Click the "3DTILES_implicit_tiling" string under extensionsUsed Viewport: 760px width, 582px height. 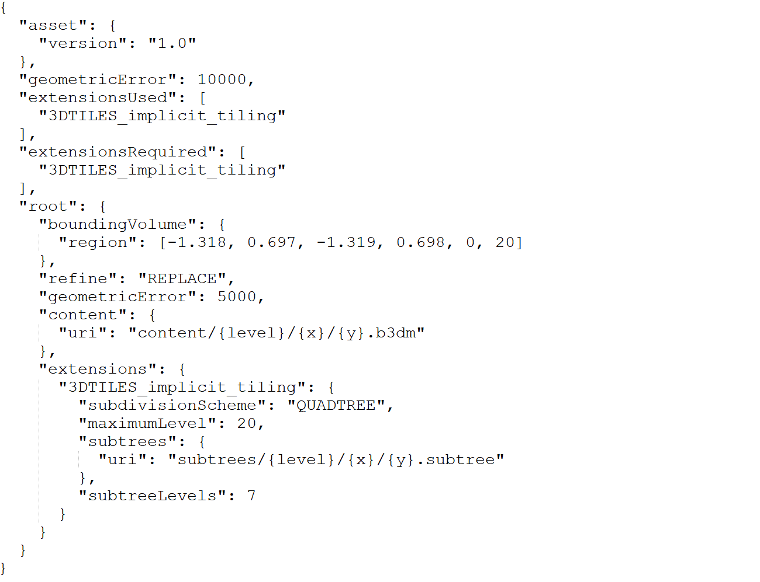[x=163, y=116]
